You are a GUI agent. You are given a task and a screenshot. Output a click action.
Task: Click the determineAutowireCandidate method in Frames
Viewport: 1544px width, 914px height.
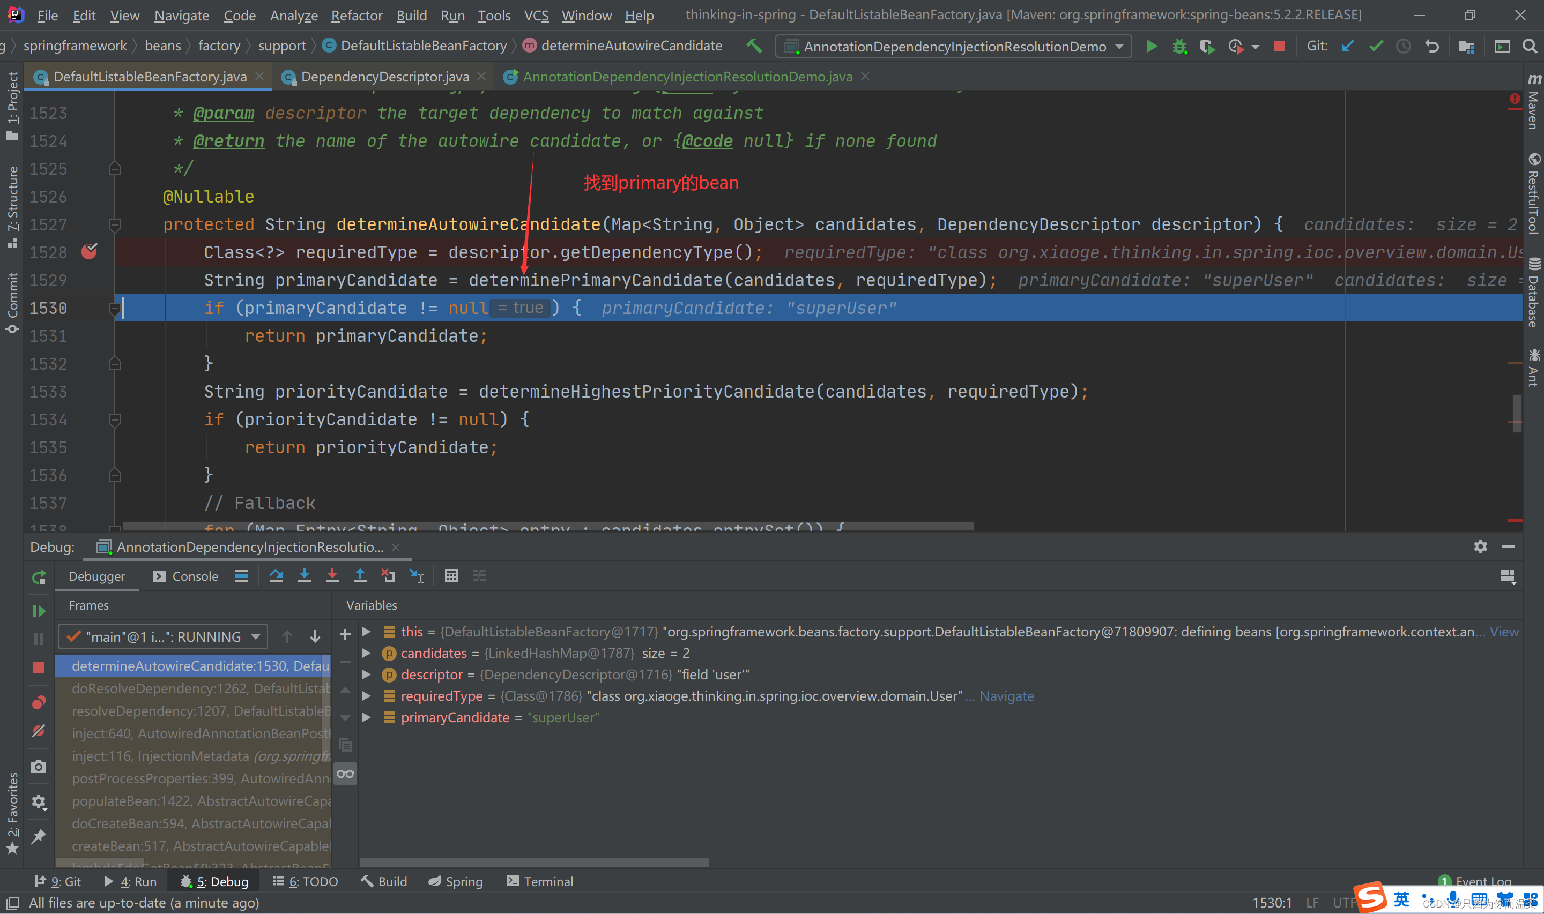[199, 666]
